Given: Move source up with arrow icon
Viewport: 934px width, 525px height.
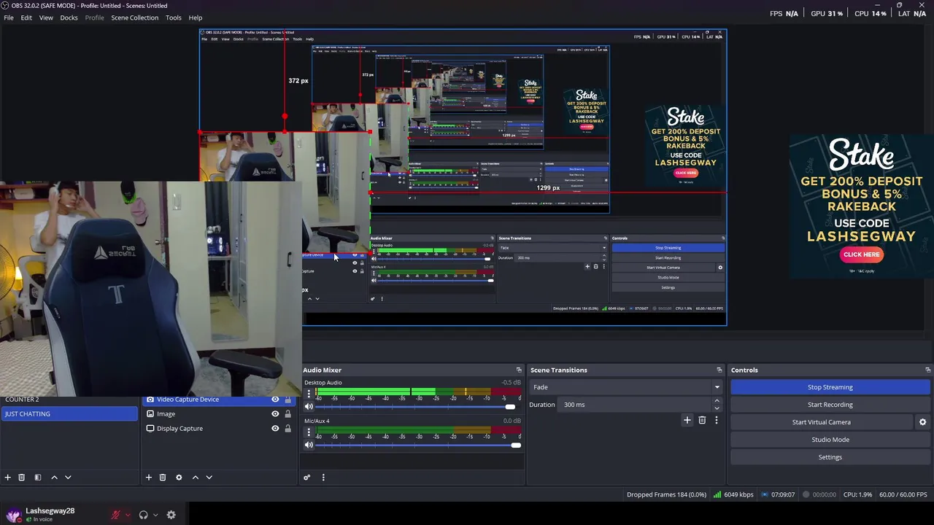Looking at the screenshot, I should 195,477.
